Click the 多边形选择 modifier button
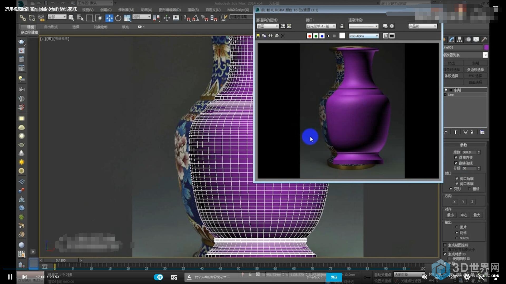The height and width of the screenshot is (284, 506). (475, 69)
